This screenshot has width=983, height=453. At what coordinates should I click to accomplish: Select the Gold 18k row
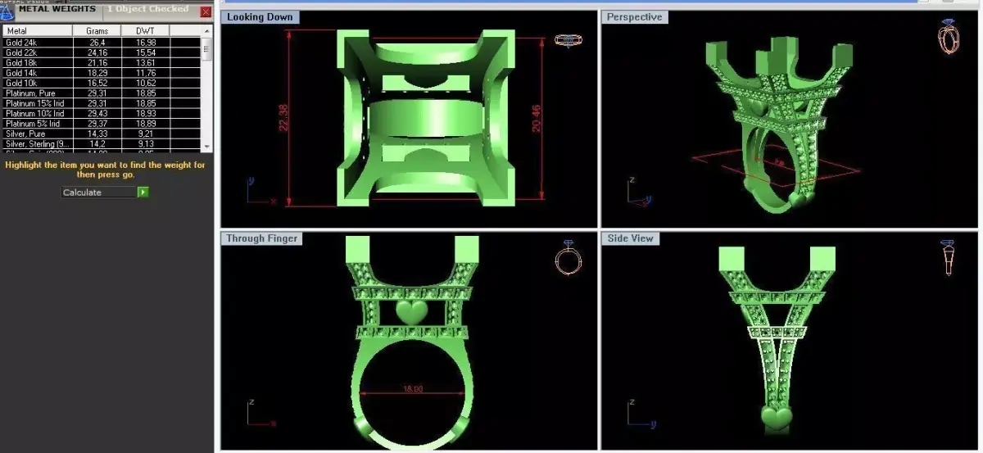(102, 62)
